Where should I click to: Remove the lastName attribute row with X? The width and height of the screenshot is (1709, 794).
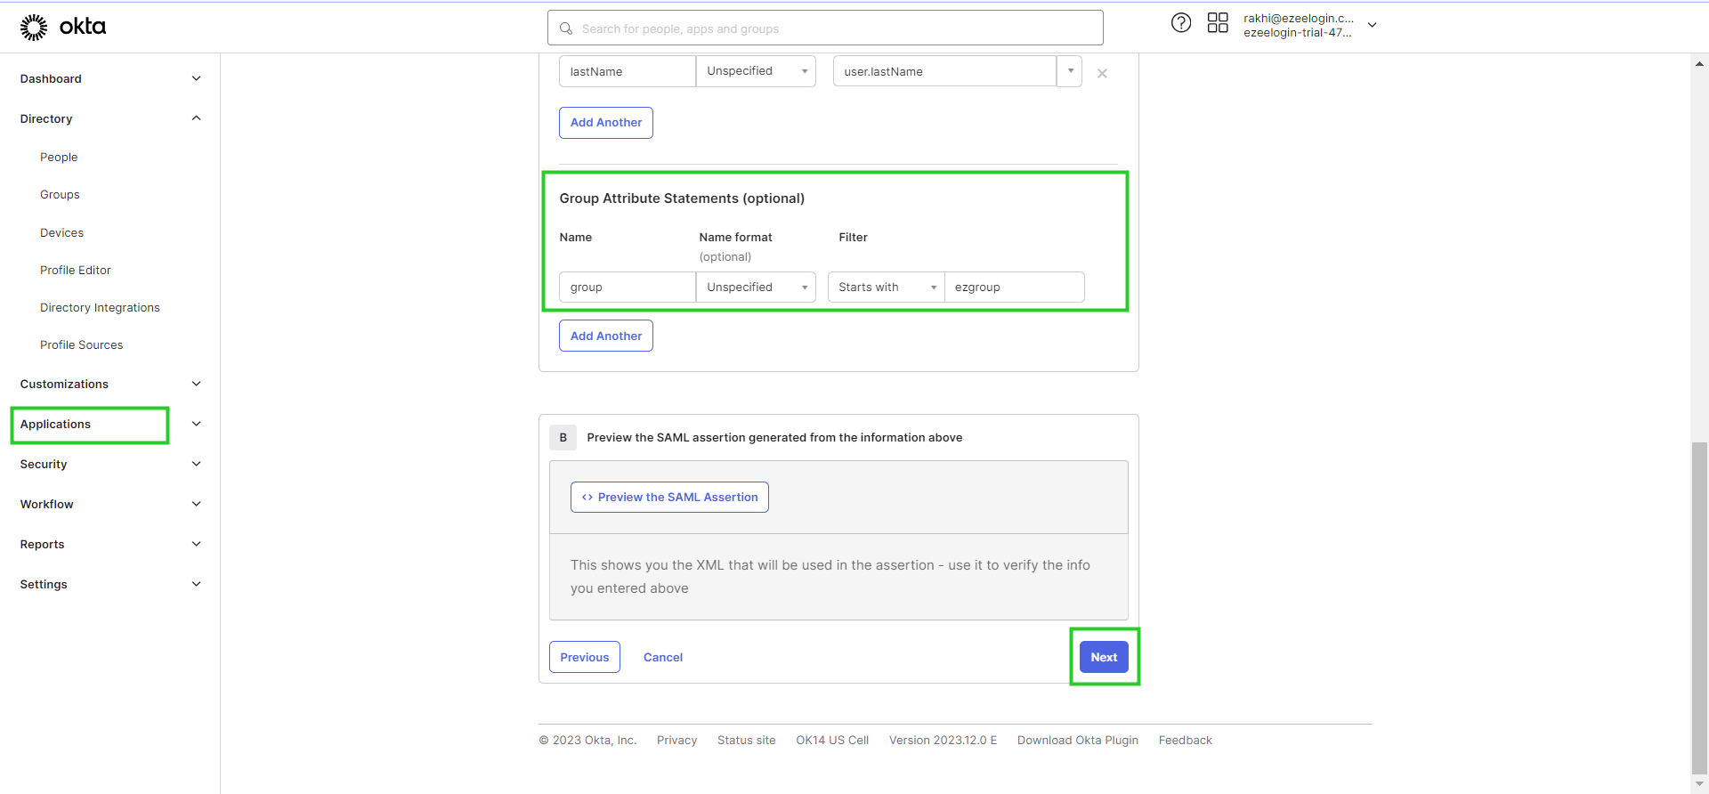pos(1102,73)
